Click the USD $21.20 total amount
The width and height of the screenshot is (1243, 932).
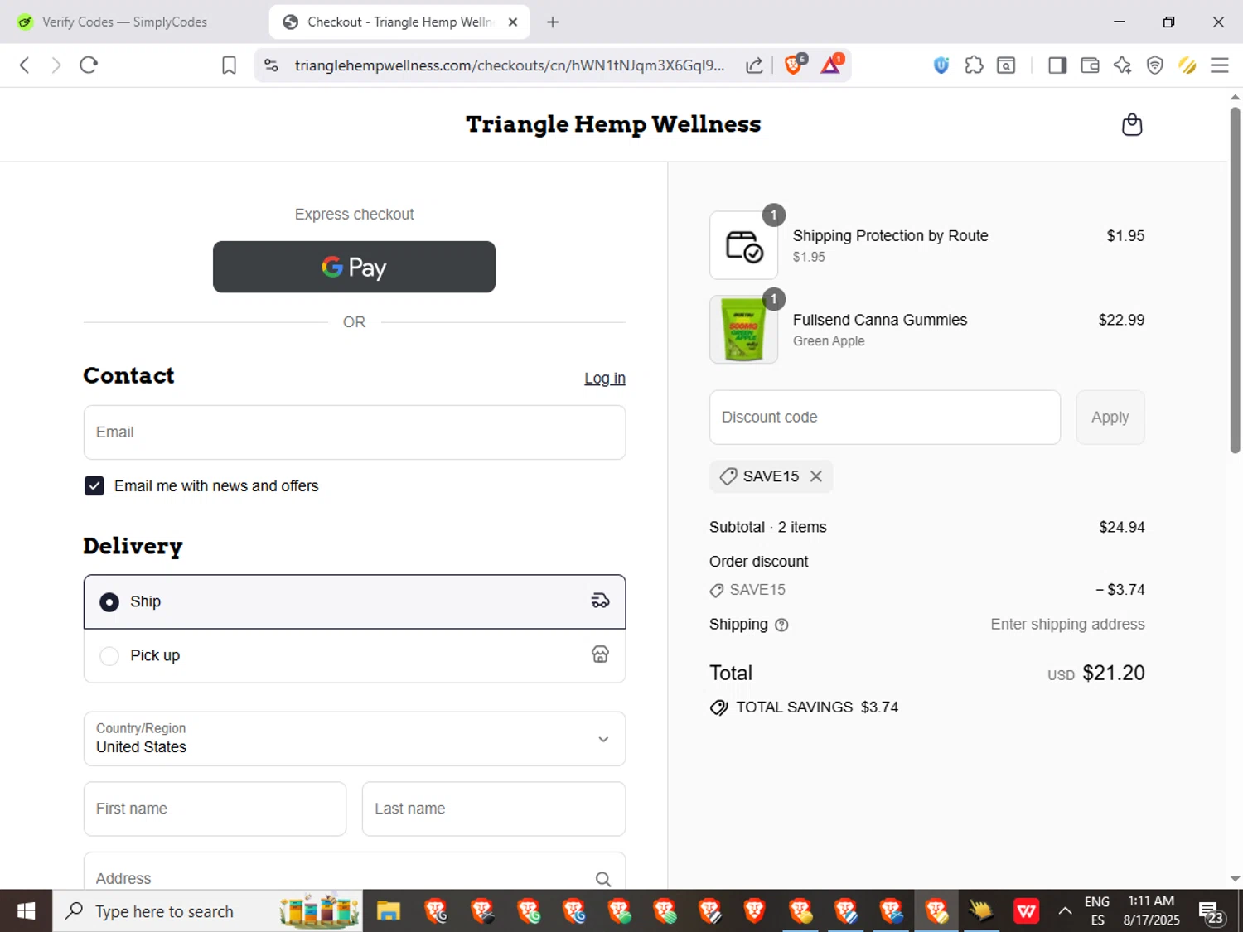tap(1096, 674)
